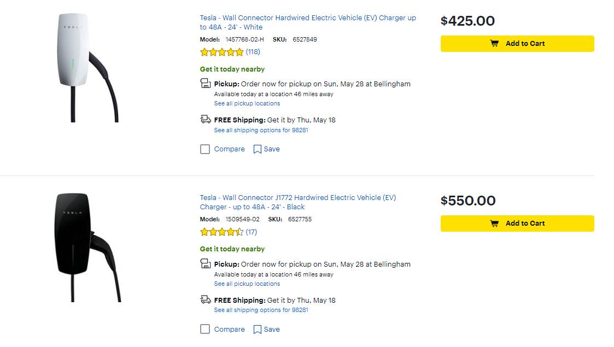This screenshot has width=614, height=347.
Task: Open See all pickup locations for the white charger
Action: 247,103
